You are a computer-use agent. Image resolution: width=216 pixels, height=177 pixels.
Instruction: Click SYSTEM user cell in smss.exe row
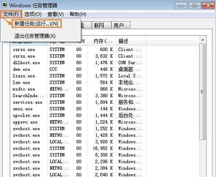[x=57, y=109]
